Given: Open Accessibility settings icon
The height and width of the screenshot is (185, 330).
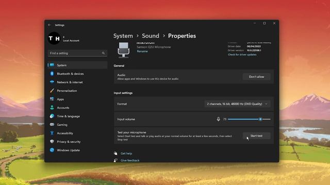Looking at the screenshot, I should (52, 133).
